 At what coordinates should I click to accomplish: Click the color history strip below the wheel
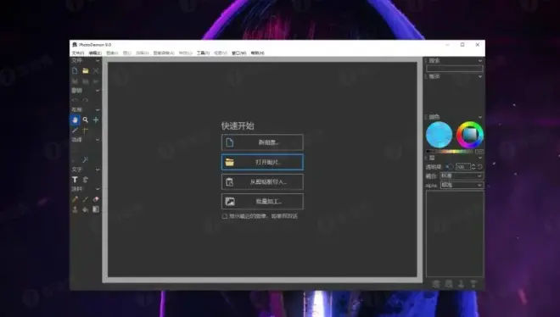[x=451, y=152]
